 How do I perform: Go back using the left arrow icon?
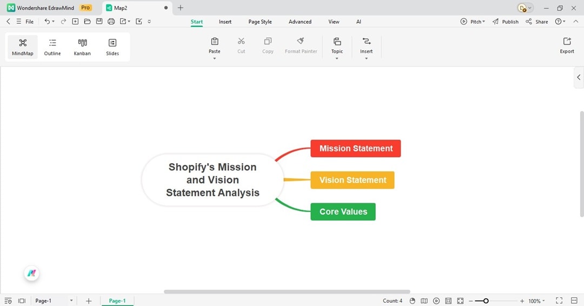pos(8,22)
